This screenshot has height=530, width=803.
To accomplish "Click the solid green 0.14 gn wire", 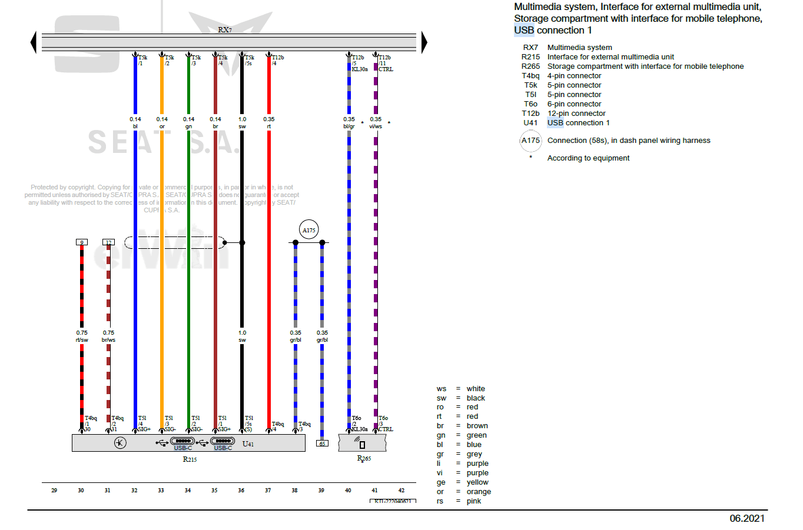I will (x=188, y=265).
